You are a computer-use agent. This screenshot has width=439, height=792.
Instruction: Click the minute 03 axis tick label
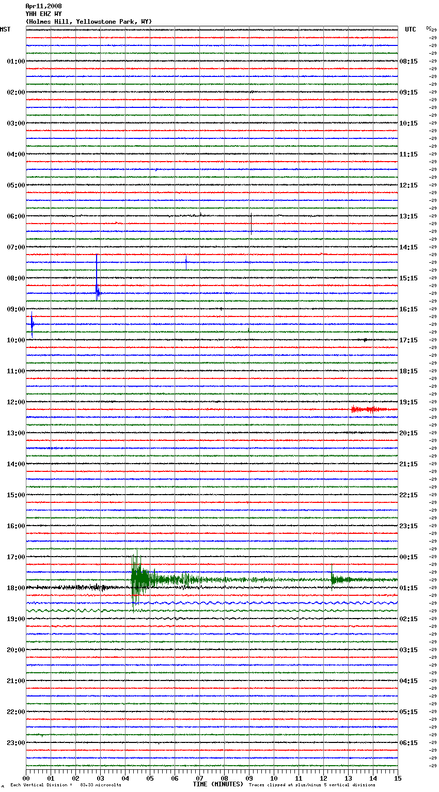click(100, 779)
